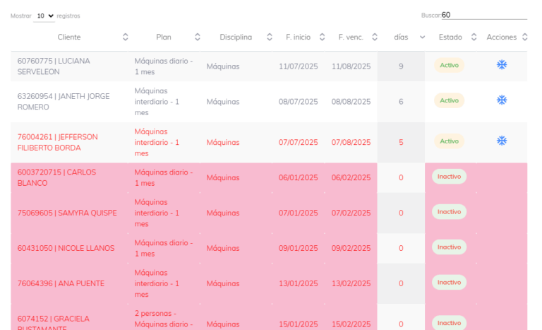This screenshot has width=542, height=330.
Task: Click freeze snowflake icon for Janeth Jorge Romero
Action: pos(502,100)
